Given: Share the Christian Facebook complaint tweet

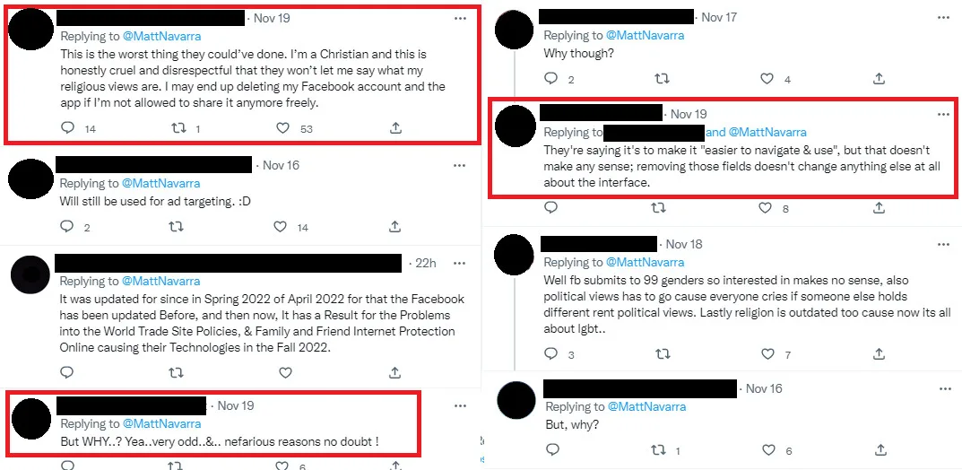Looking at the screenshot, I should (395, 128).
